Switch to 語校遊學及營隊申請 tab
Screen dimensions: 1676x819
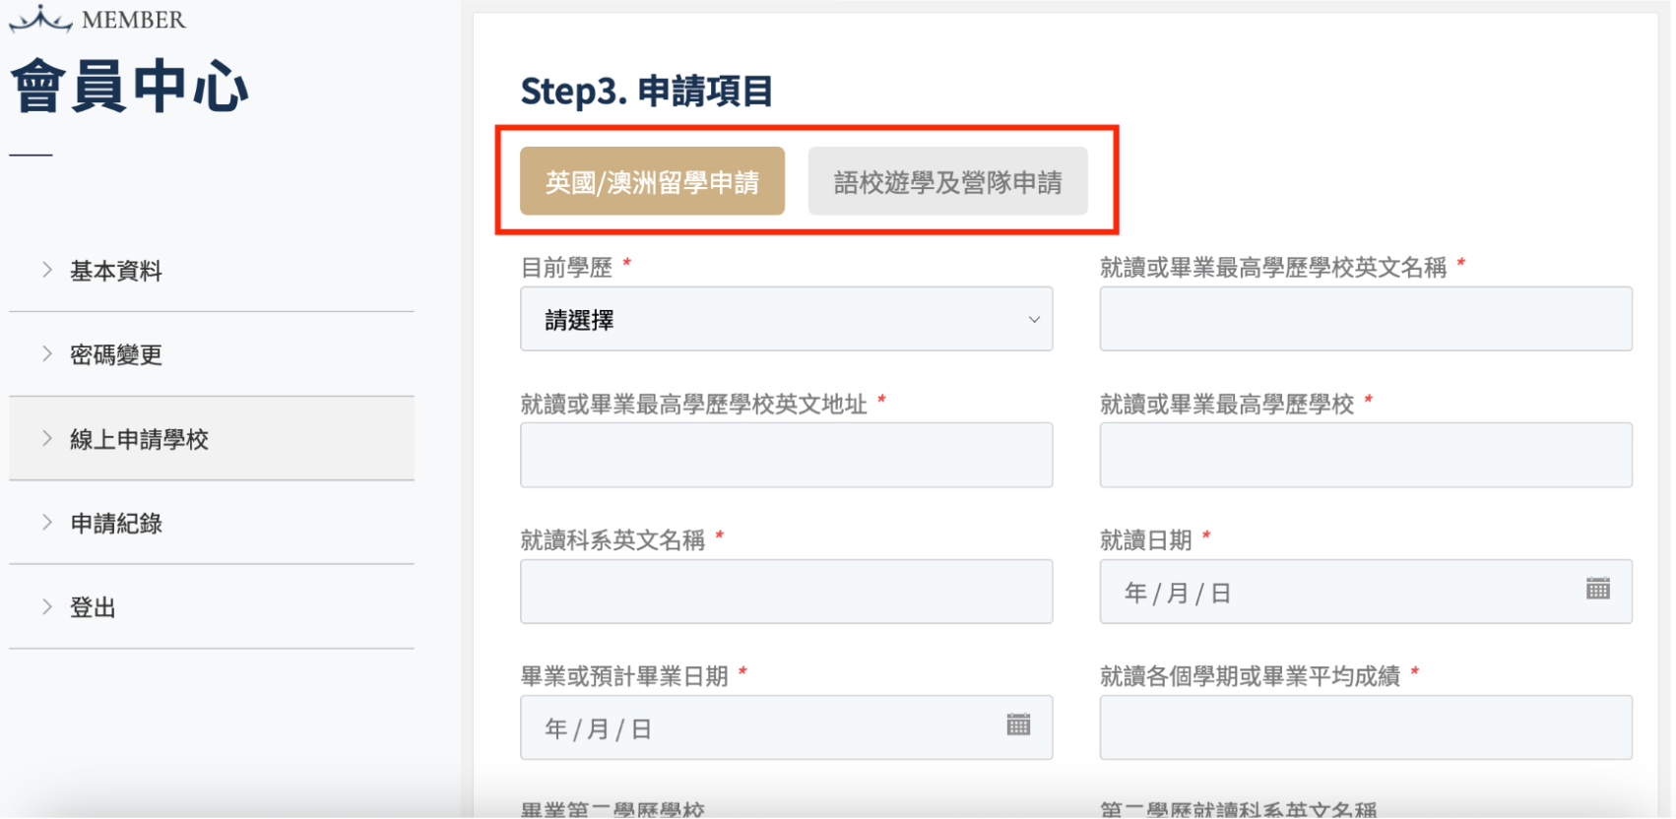click(x=947, y=181)
